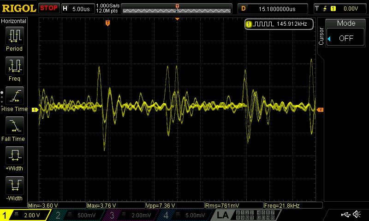Toggle cursor mode OFF selector
Screen dimensions: 369x221
(x=345, y=38)
